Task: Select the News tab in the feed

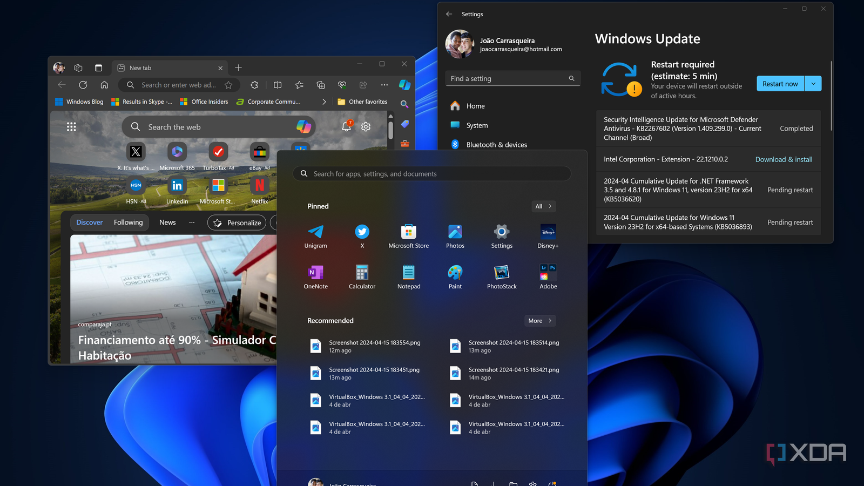Action: (x=167, y=222)
